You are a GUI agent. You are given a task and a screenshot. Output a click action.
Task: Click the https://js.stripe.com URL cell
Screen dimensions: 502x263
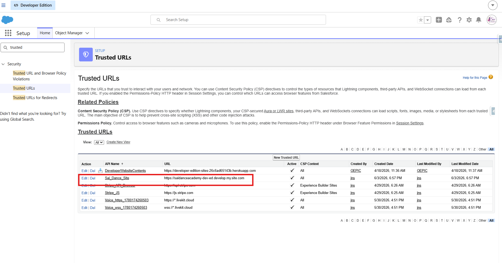(179, 193)
